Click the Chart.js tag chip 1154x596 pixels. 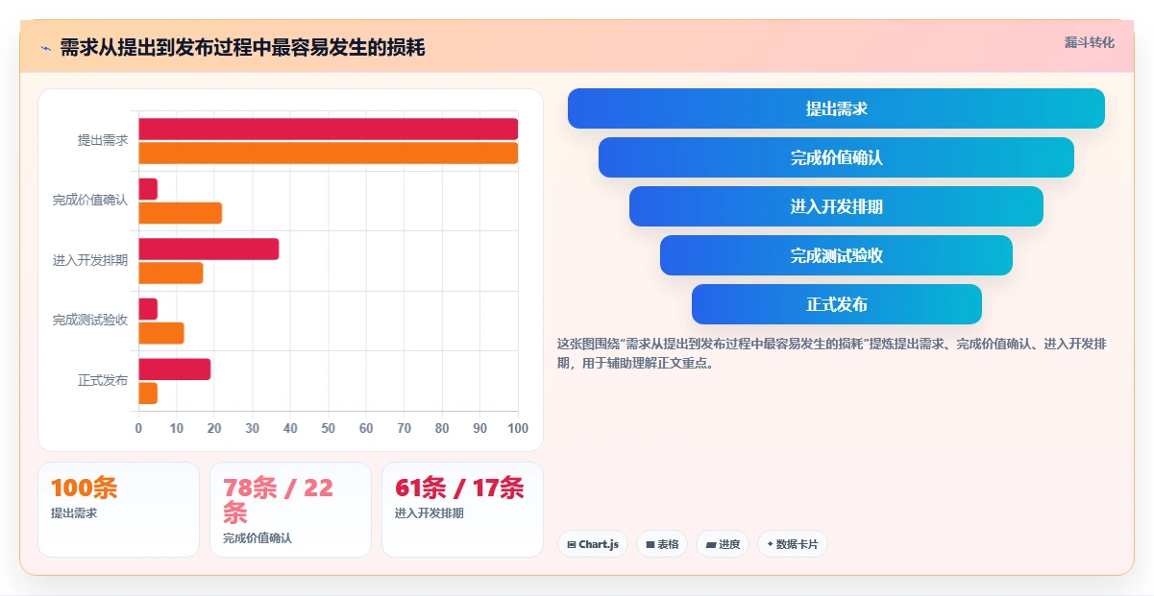593,544
